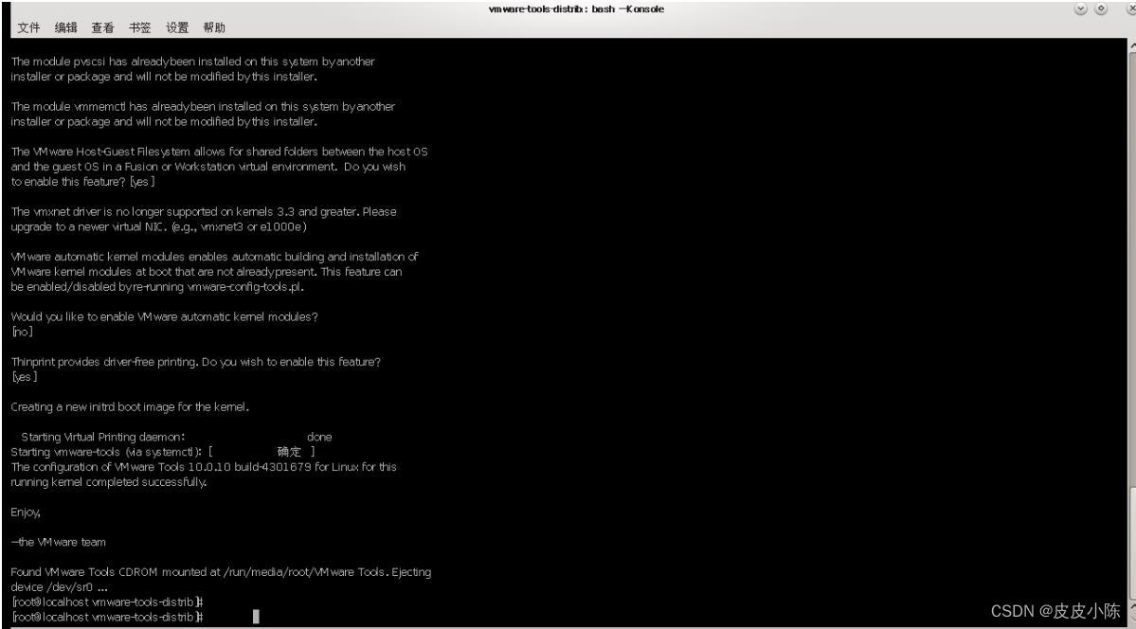Image resolution: width=1136 pixels, height=629 pixels.
Task: Click the "Enjoy," line
Action: pos(26,512)
